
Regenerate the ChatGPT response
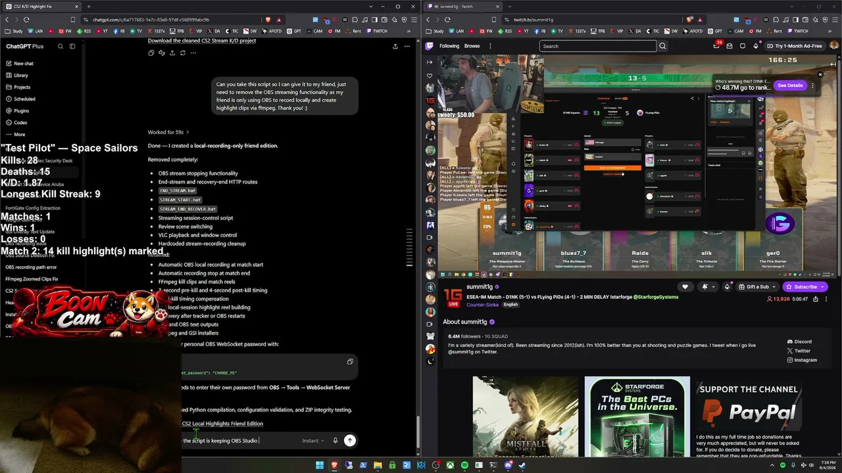coord(183,53)
